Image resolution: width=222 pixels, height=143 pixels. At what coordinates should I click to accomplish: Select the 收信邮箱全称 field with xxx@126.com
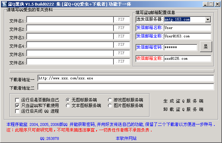pos(187,59)
